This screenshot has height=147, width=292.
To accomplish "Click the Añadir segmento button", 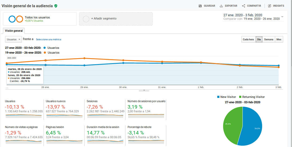I will [104, 19].
